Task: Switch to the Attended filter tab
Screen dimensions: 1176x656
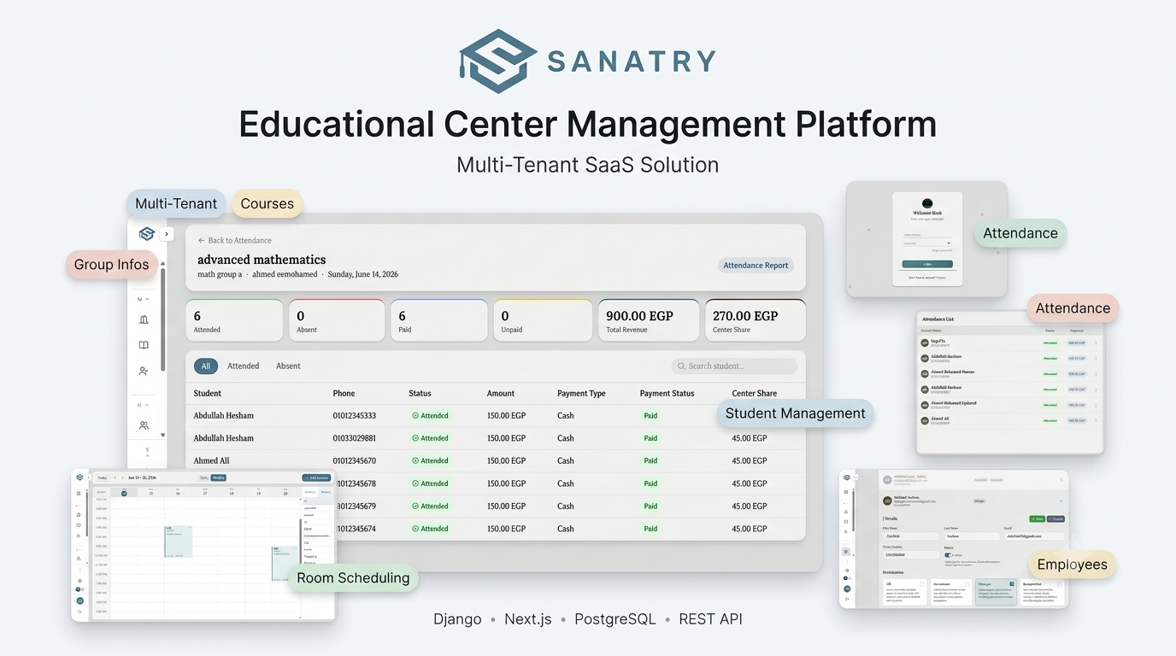Action: click(x=244, y=366)
